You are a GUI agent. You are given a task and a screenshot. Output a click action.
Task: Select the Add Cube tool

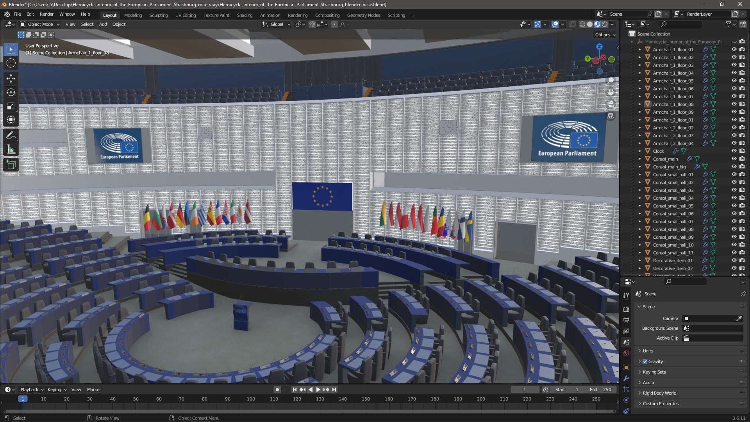point(11,165)
